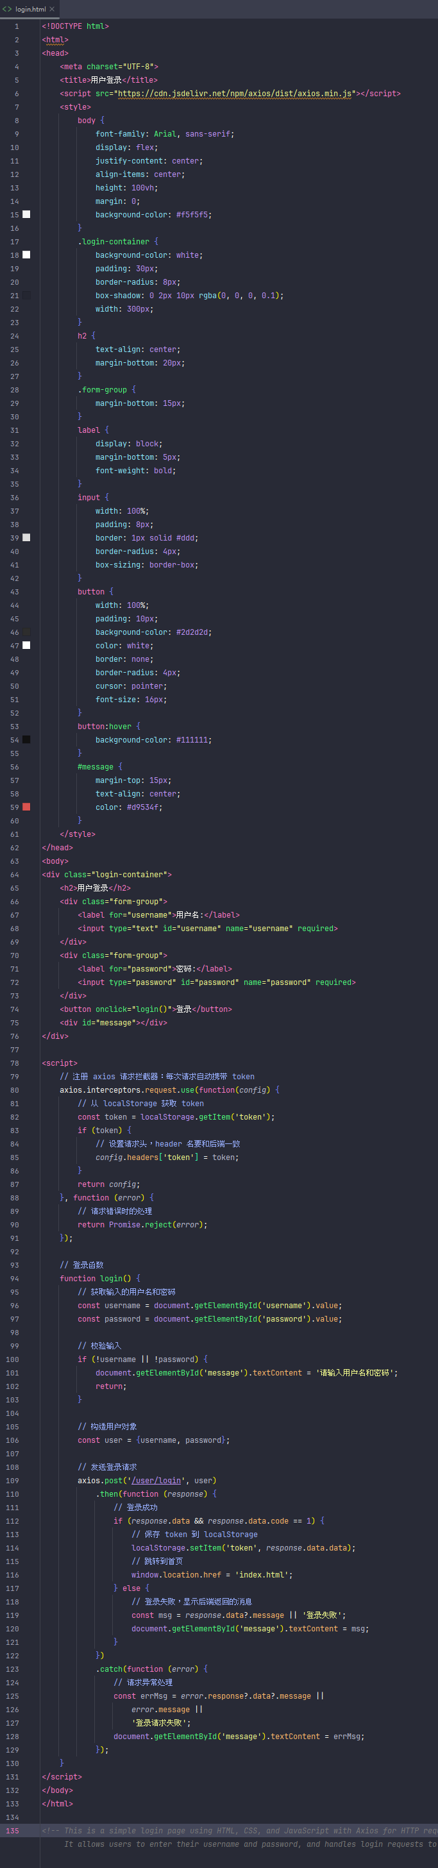Screen dimensions: 438x1868
Task: Click the '登录请求失败' string line
Action: click(161, 1722)
